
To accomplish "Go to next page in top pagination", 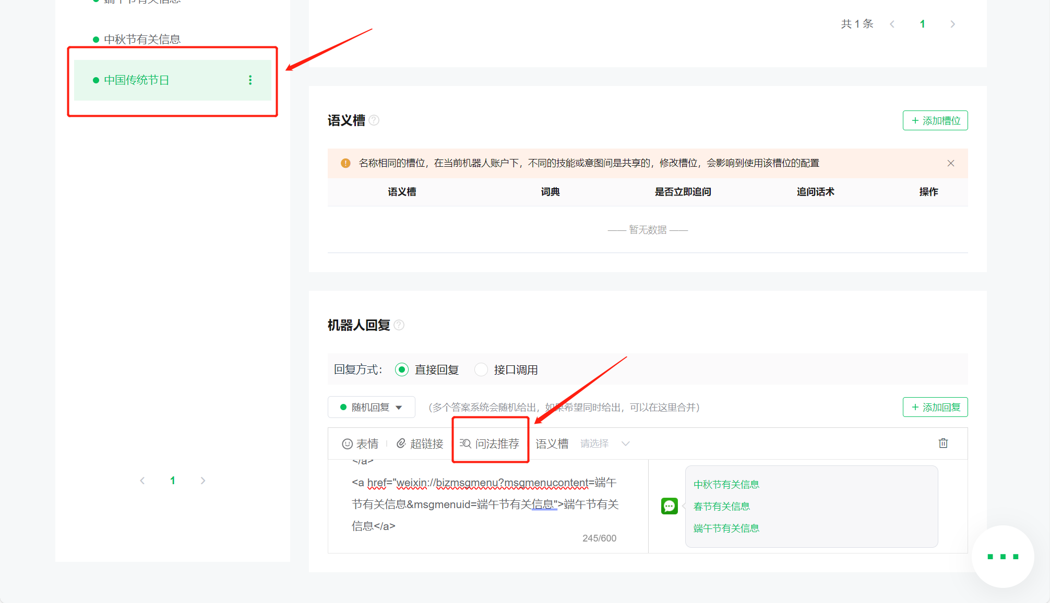I will tap(952, 24).
